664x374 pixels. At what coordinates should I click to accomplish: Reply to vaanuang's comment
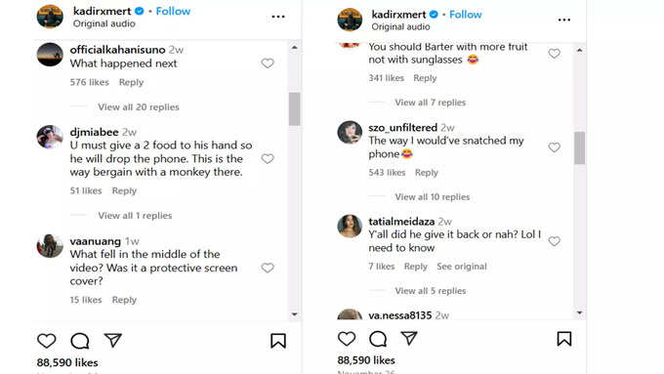[124, 300]
